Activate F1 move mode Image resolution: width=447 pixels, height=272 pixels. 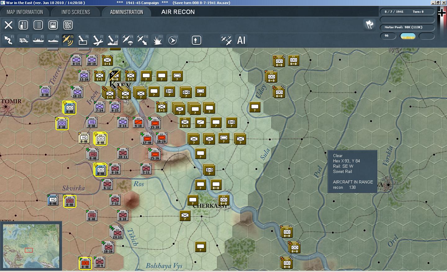(x=8, y=40)
